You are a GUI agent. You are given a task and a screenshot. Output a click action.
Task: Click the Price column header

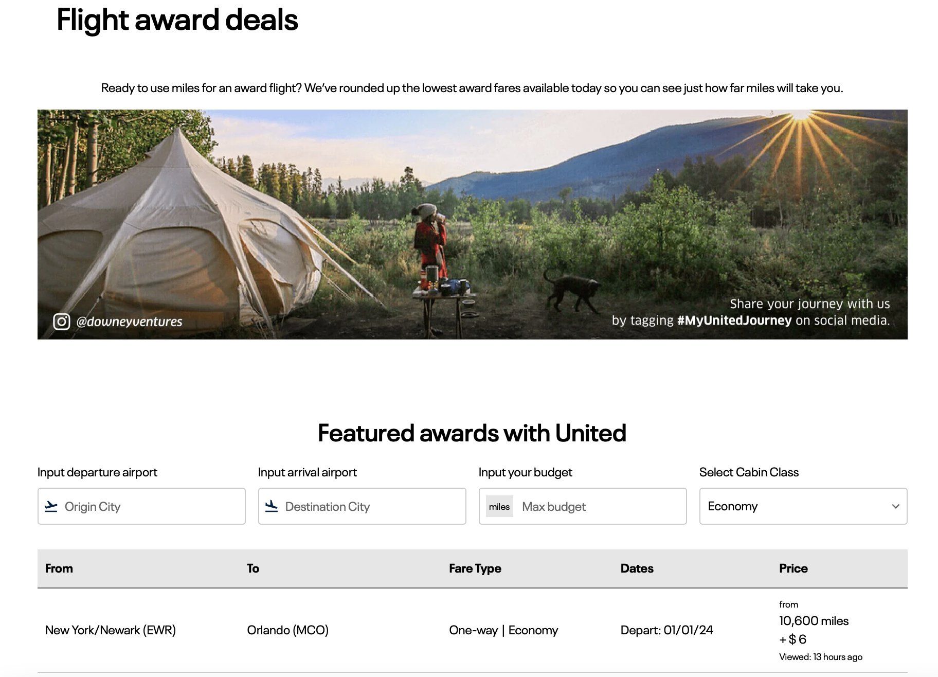click(x=793, y=568)
